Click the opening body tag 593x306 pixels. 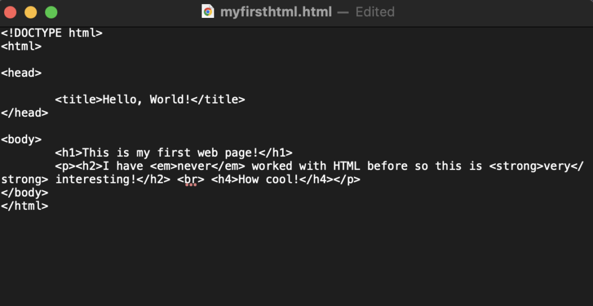click(21, 139)
